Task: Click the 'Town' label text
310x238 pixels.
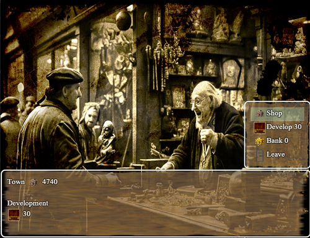Action: pos(16,181)
